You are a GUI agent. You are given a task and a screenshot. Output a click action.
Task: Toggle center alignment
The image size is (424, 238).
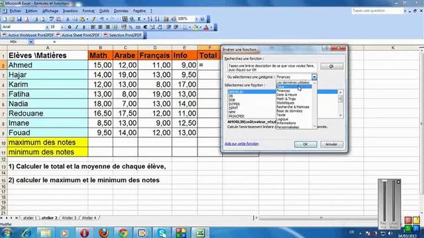click(x=100, y=27)
